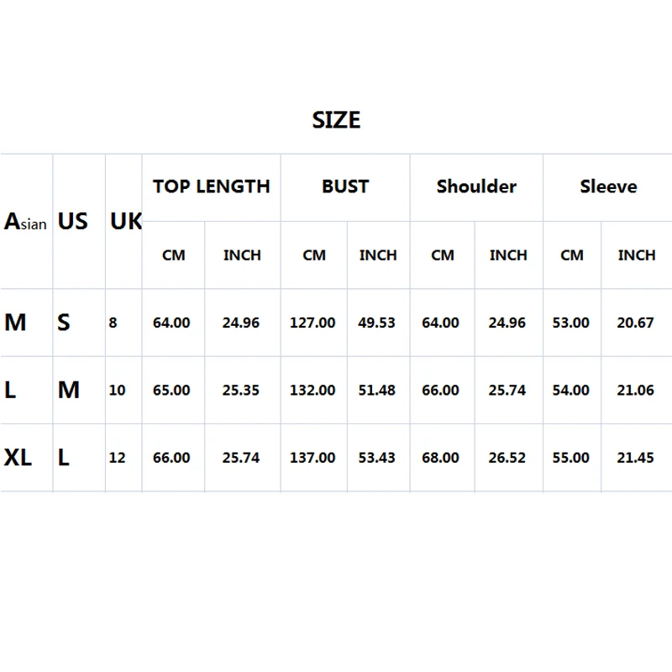Click shoulder value 68.00 cell
Image resolution: width=672 pixels, height=672 pixels.
coord(440,457)
